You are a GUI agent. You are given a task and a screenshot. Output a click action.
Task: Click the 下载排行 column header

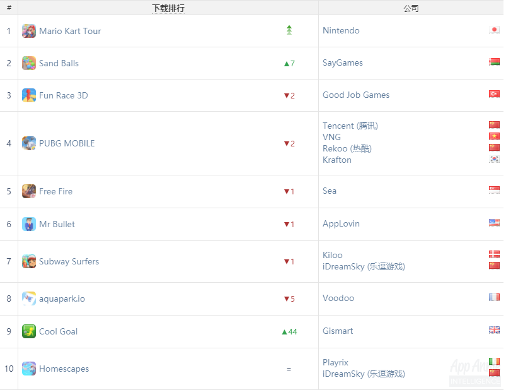tap(168, 8)
